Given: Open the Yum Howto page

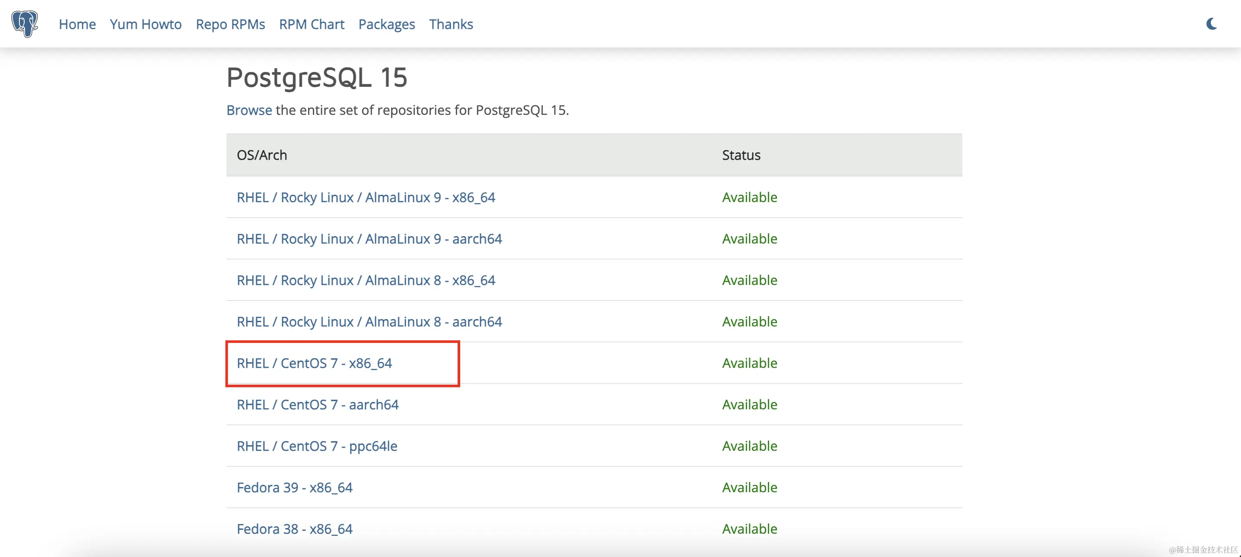Looking at the screenshot, I should pos(145,24).
